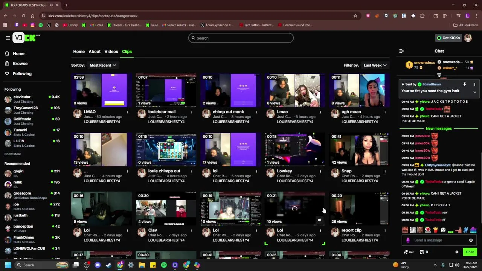Open Spotify from the taskbar
The image size is (482, 271).
164,265
